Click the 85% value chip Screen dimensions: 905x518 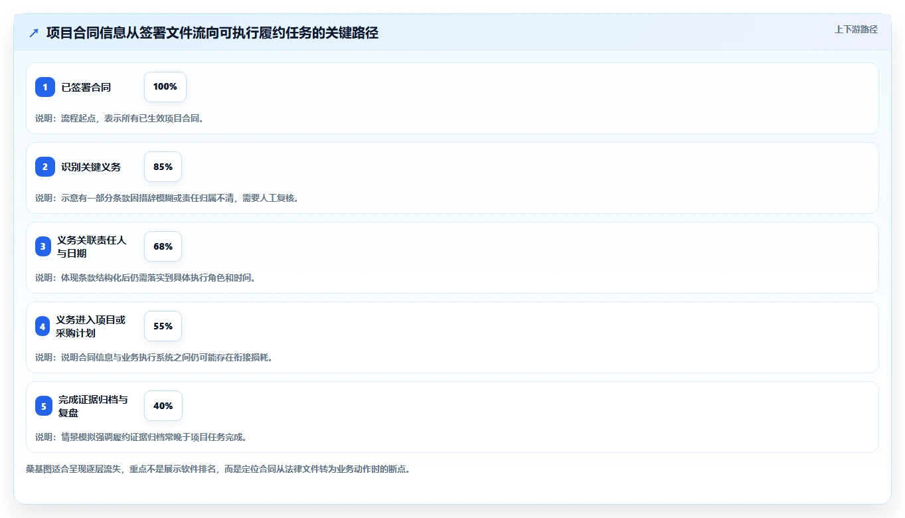[x=163, y=167]
